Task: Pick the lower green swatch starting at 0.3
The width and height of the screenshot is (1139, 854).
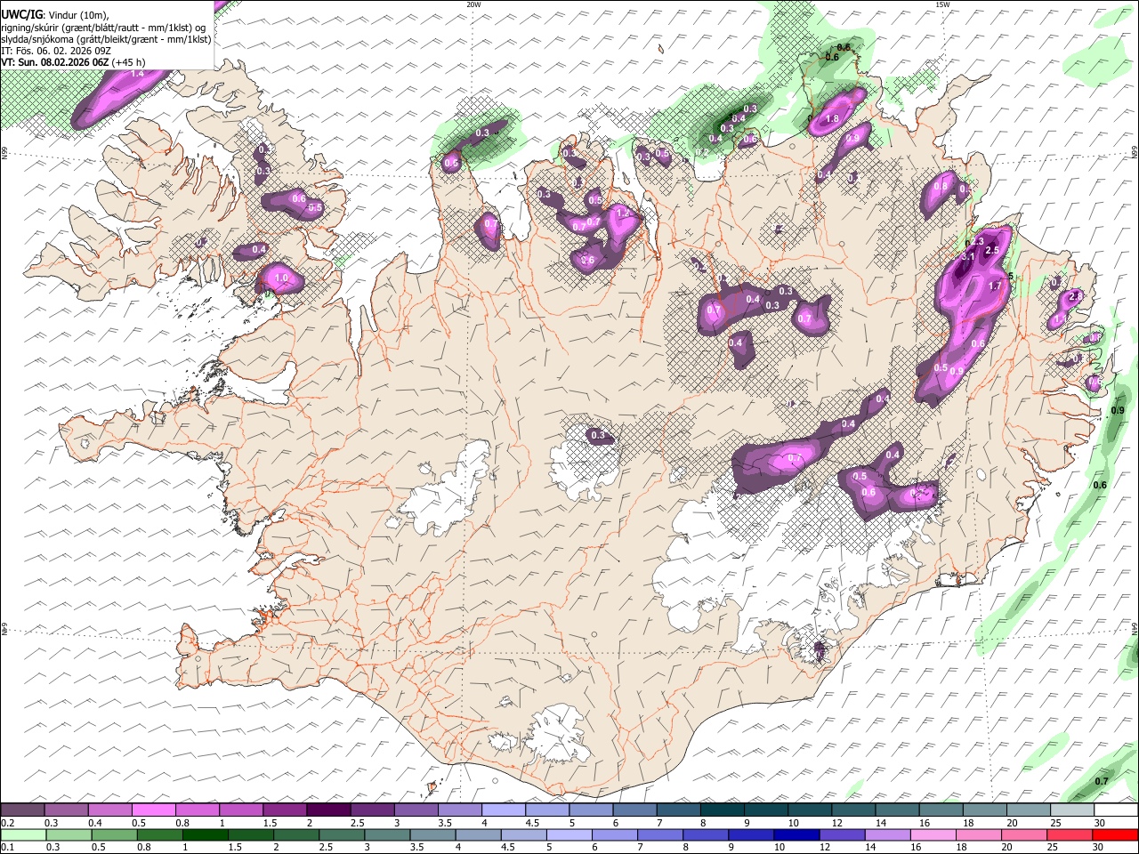Action: pyautogui.click(x=69, y=834)
